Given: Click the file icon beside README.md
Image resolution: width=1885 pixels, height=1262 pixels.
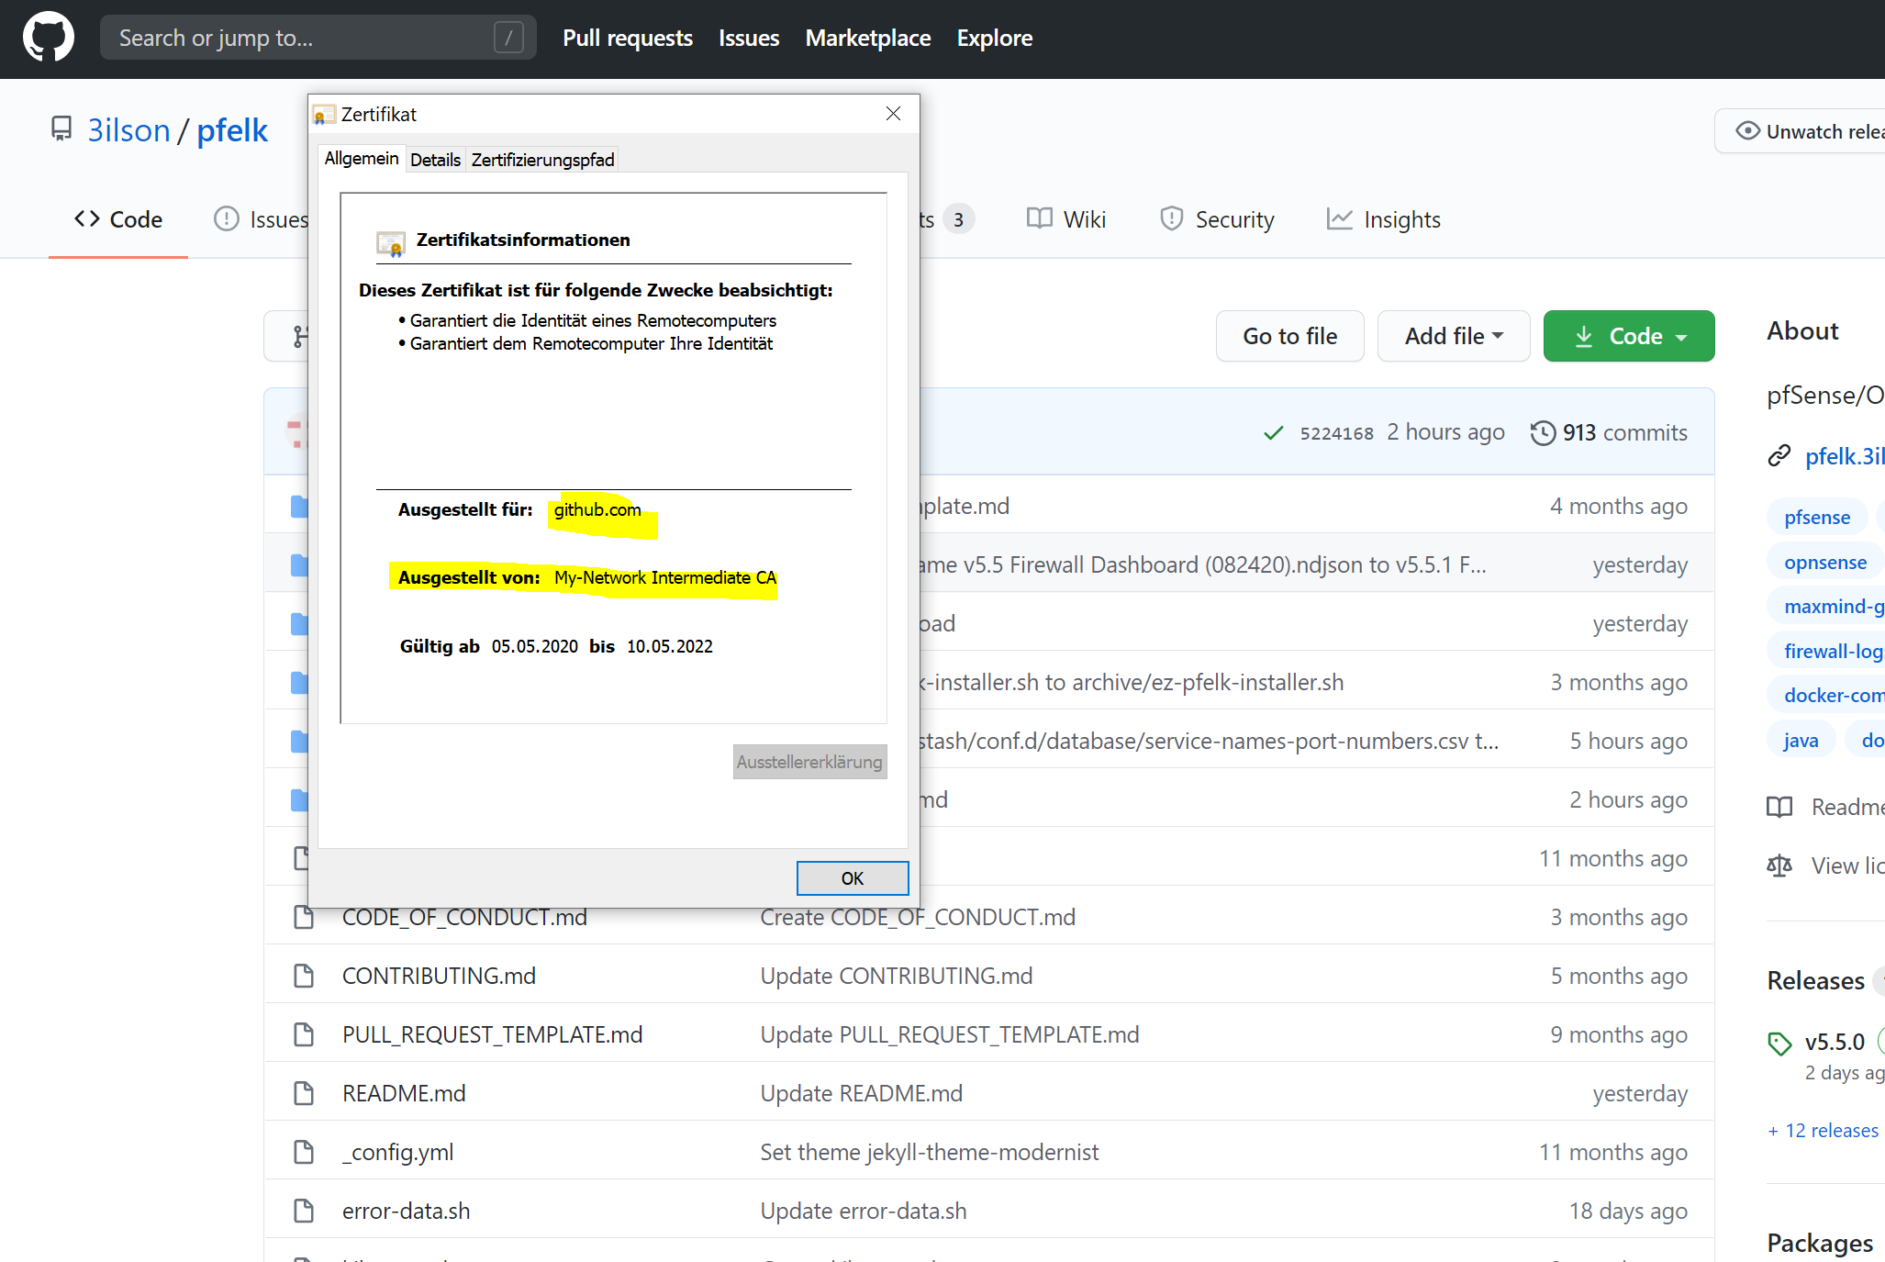Looking at the screenshot, I should click(304, 1093).
